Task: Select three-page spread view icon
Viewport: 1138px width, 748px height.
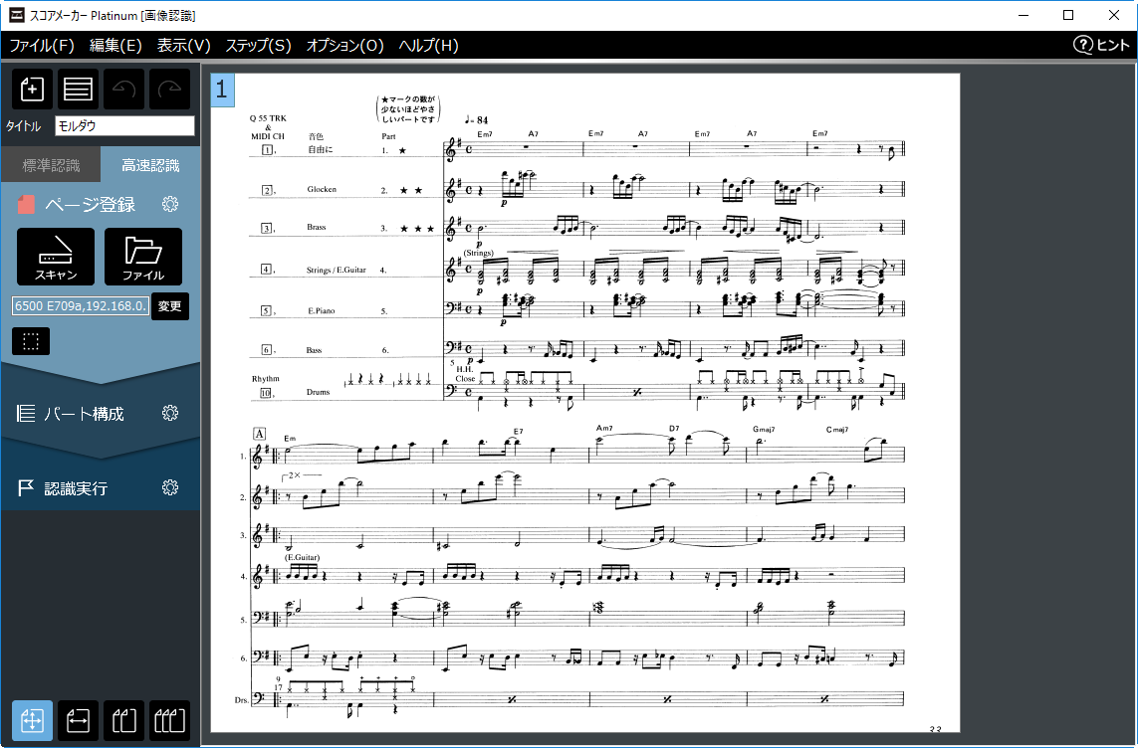Action: [x=170, y=720]
